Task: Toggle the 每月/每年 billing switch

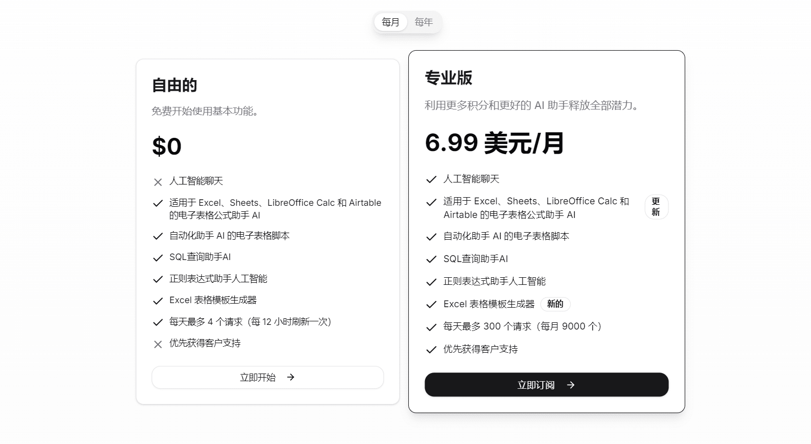Action: pyautogui.click(x=407, y=22)
